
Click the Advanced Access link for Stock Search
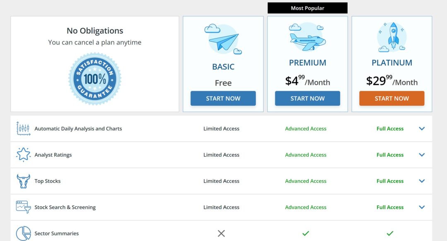click(306, 207)
